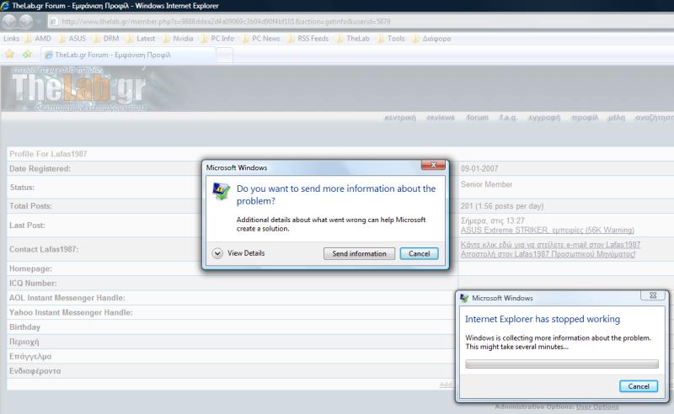Screen dimensions: 674x414
Task: Open the forum nav link
Action: pyautogui.click(x=477, y=118)
